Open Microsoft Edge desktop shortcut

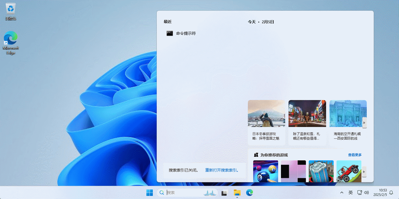pyautogui.click(x=11, y=43)
